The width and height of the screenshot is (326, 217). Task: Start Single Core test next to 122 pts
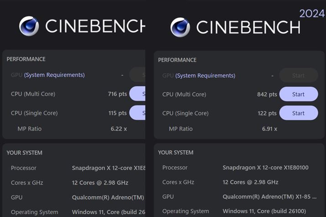click(298, 113)
